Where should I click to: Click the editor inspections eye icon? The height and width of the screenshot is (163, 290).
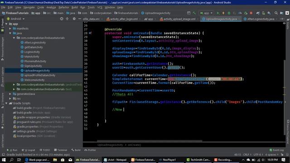(284, 23)
